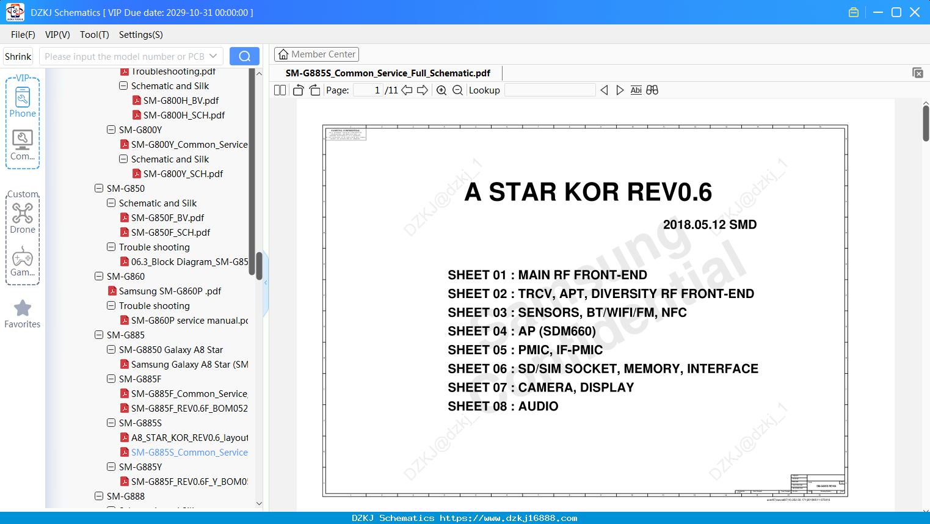
Task: Collapse the SM-G885Y tree node
Action: tap(111, 467)
